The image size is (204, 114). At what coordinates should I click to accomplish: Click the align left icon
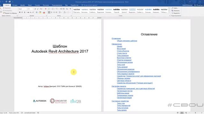pos(49,12)
